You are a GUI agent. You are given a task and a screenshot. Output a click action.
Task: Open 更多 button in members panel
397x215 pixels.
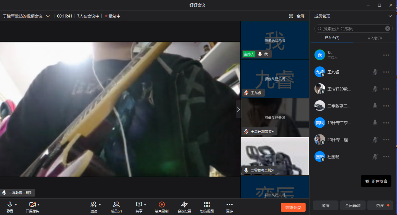380,205
